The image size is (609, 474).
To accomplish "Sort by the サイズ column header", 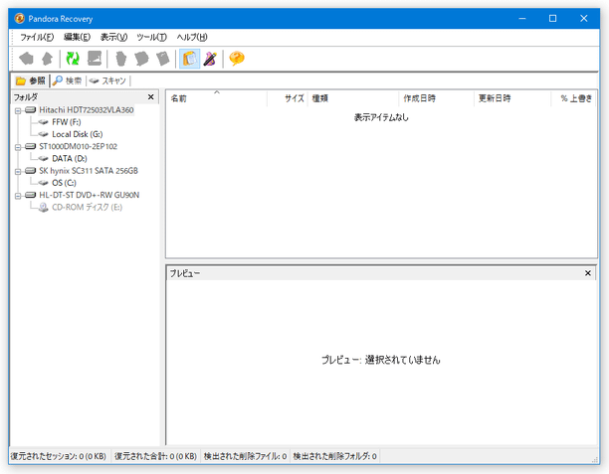I will click(288, 98).
